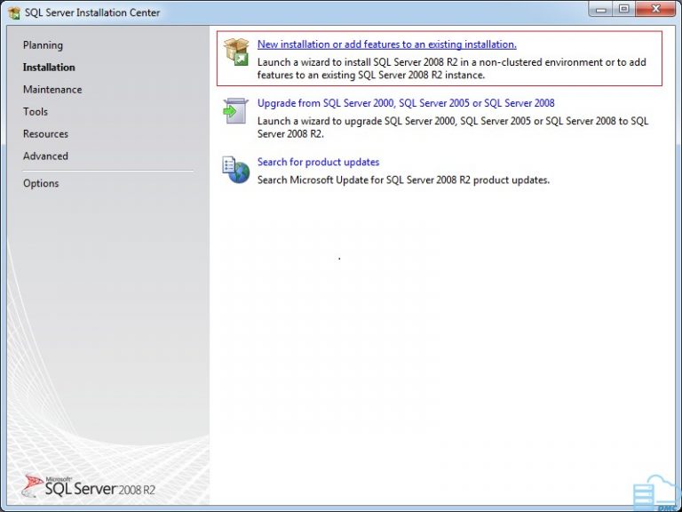This screenshot has height=512, width=682.
Task: Close the SQL Server Installation Center
Action: click(656, 9)
